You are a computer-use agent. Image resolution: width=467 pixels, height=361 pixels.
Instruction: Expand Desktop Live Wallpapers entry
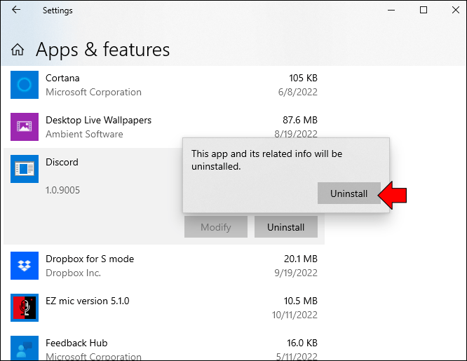pos(164,127)
